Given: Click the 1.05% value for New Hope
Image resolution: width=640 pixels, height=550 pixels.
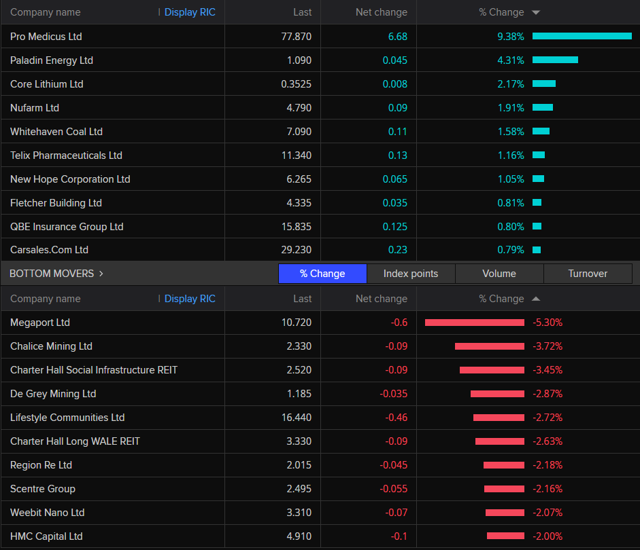Looking at the screenshot, I should tap(511, 179).
